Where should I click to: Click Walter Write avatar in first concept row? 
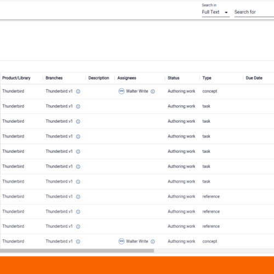tap(121, 91)
